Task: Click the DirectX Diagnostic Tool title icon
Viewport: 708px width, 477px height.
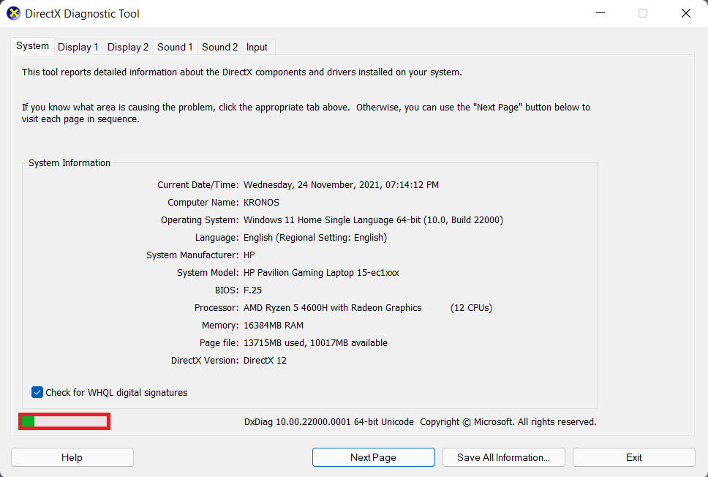Action: [x=14, y=14]
